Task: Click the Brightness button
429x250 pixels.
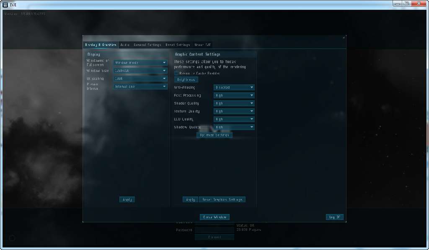Action: point(186,79)
